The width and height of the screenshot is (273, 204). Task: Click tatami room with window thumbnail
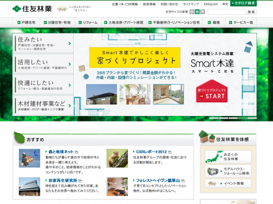click(169, 94)
